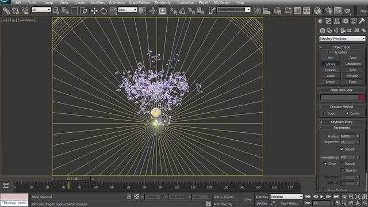Click the Zoom Extents All icon
This screenshot has width=368, height=207.
tap(364, 197)
